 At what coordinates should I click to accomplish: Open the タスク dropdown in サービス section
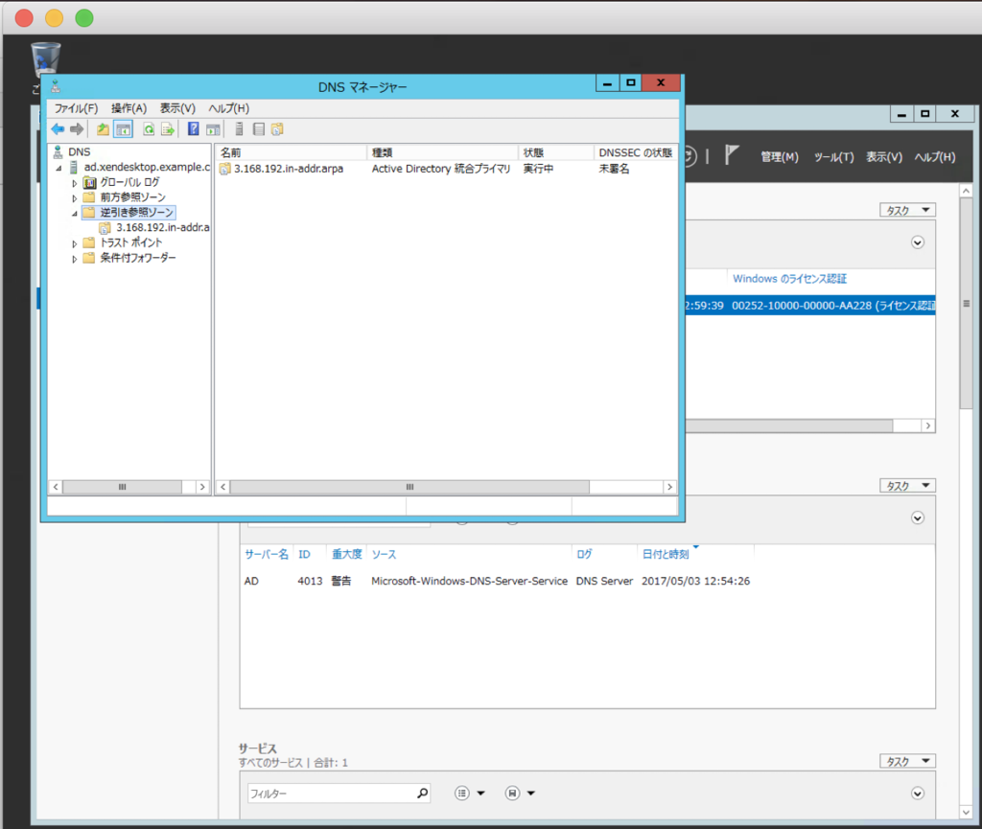coord(907,761)
